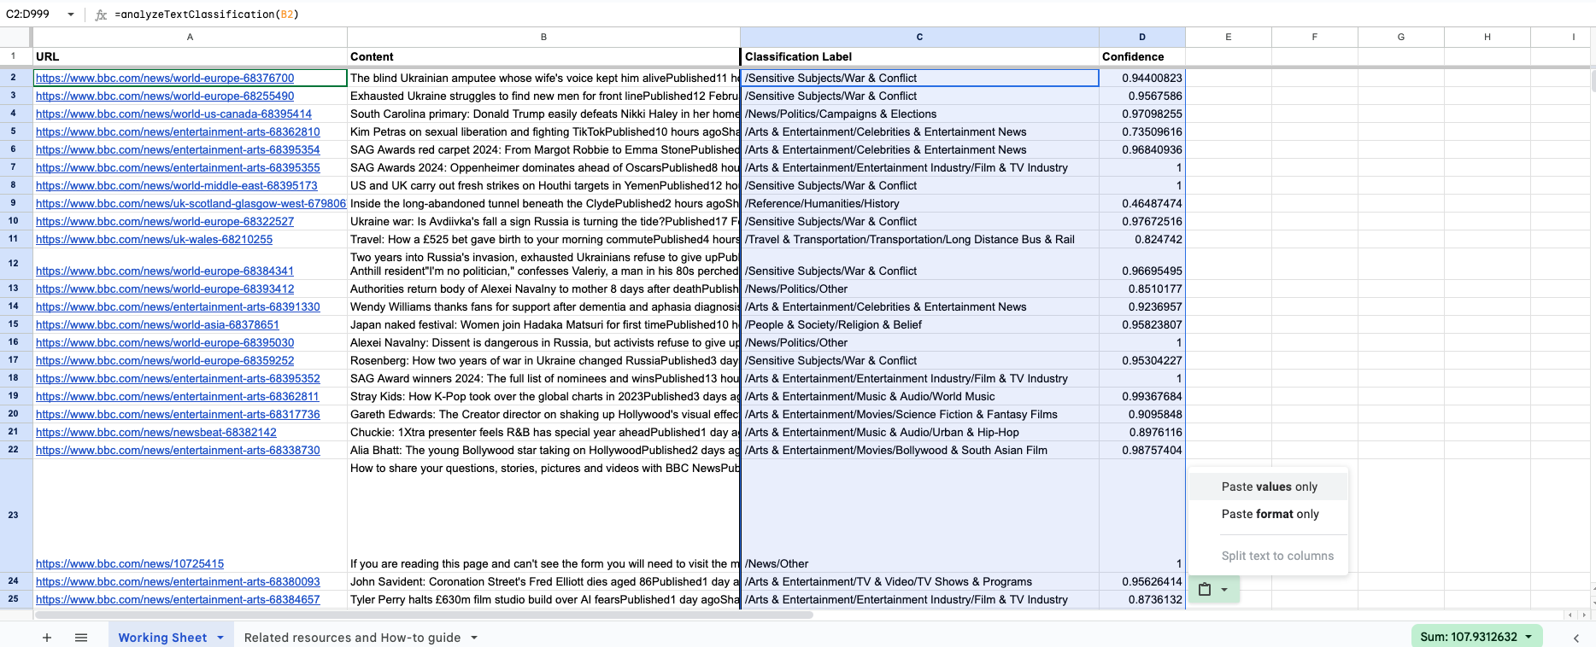Open the All Sheets list icon
Image resolution: width=1596 pixels, height=647 pixels.
coord(81,638)
